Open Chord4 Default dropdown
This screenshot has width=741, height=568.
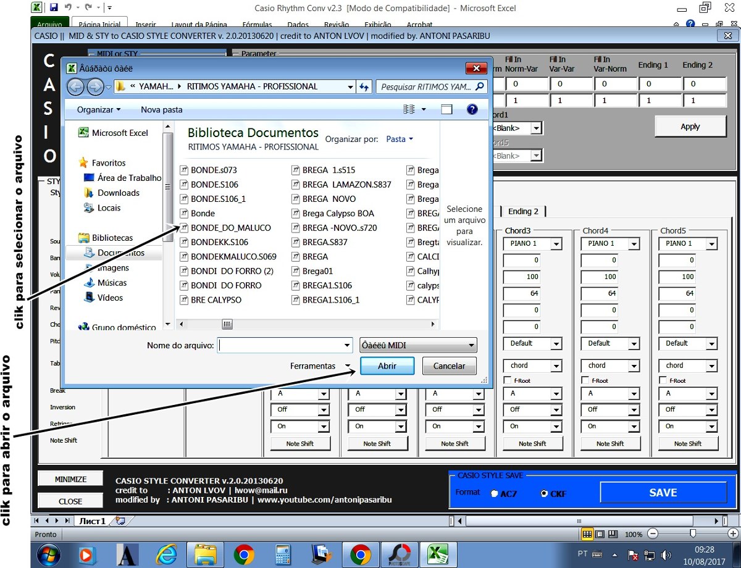pos(634,343)
